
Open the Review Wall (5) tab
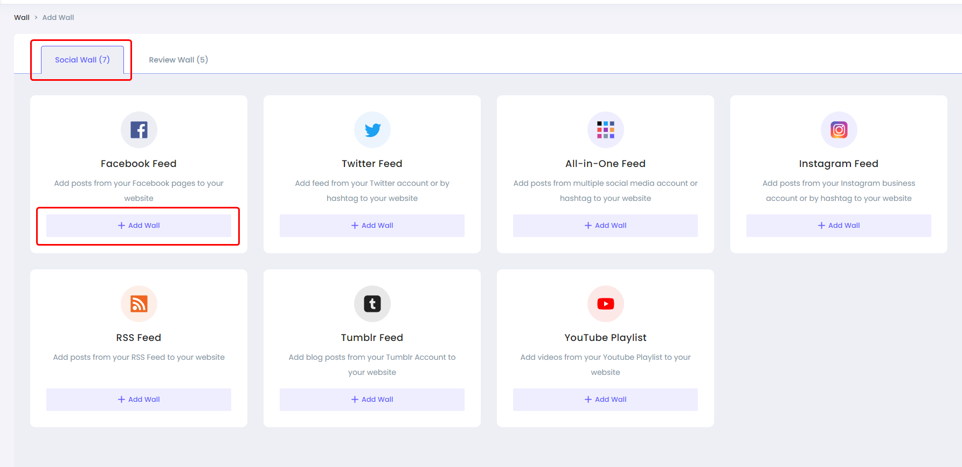point(178,60)
